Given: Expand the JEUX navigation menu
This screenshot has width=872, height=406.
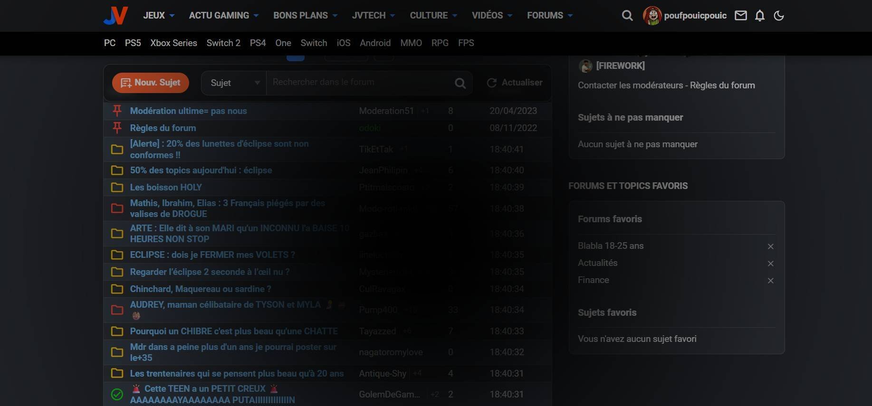Looking at the screenshot, I should (x=159, y=15).
